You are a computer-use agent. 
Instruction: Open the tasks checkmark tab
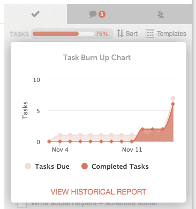(35, 14)
